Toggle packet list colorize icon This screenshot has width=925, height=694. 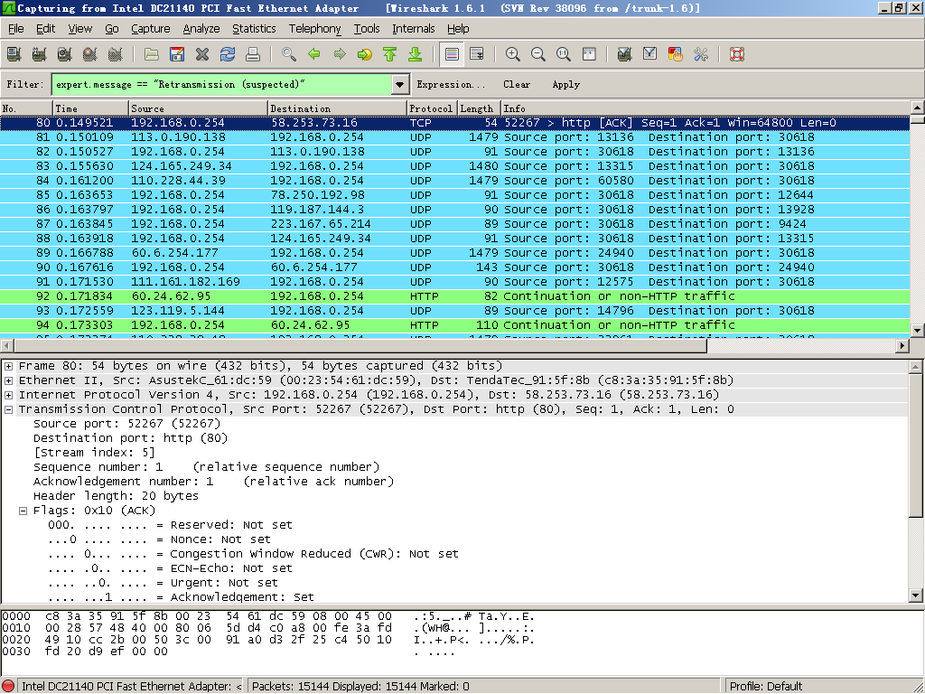click(452, 54)
